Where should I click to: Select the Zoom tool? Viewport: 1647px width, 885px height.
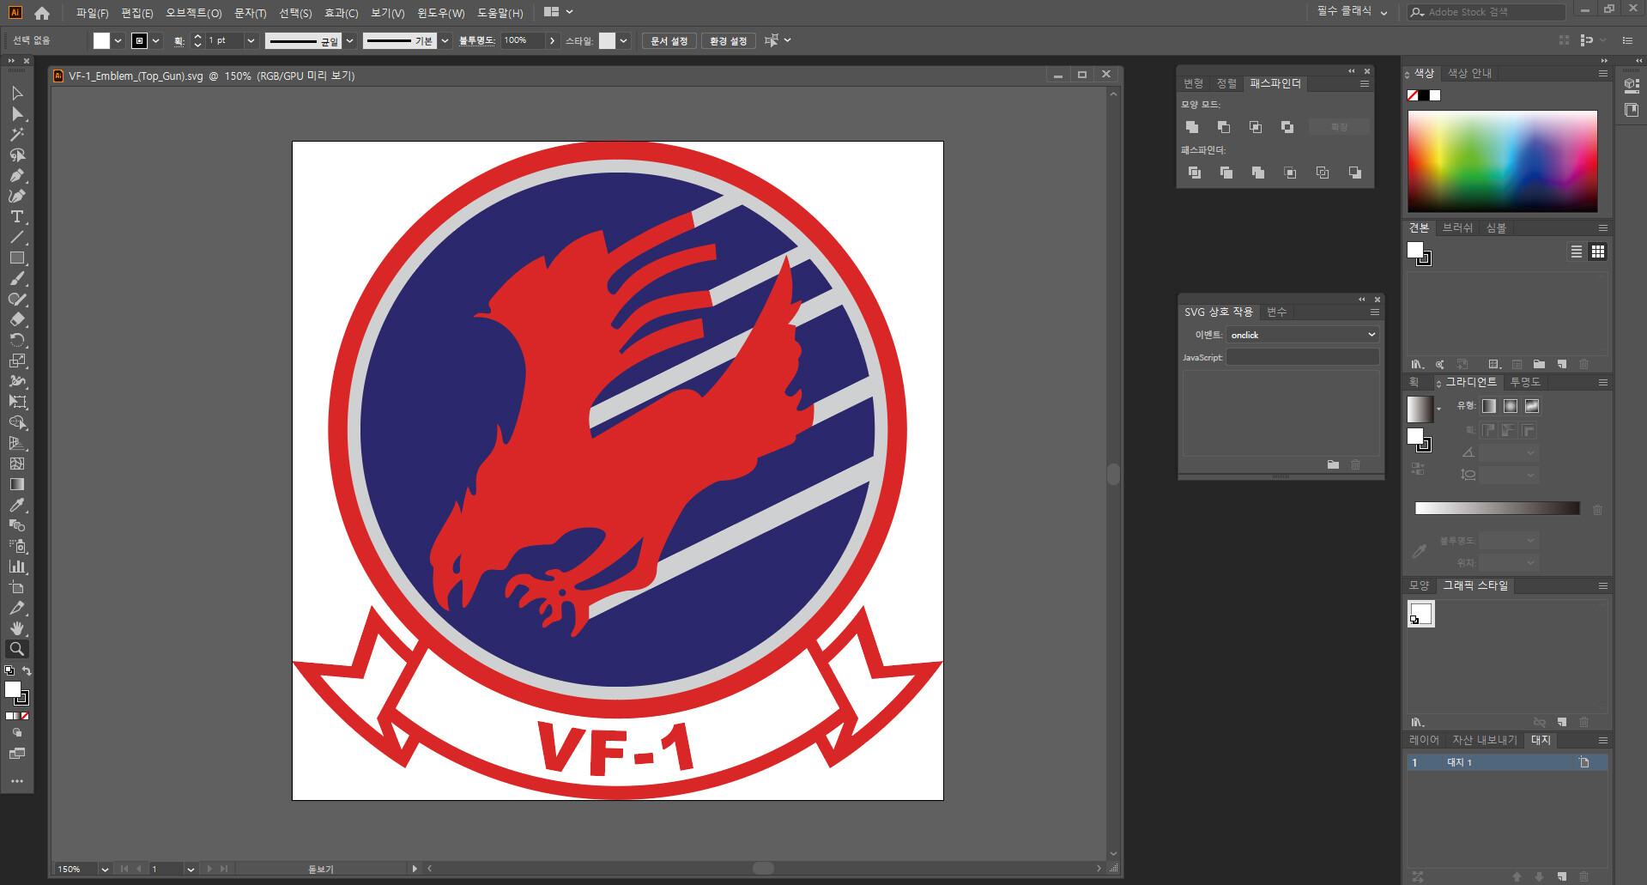coord(17,649)
